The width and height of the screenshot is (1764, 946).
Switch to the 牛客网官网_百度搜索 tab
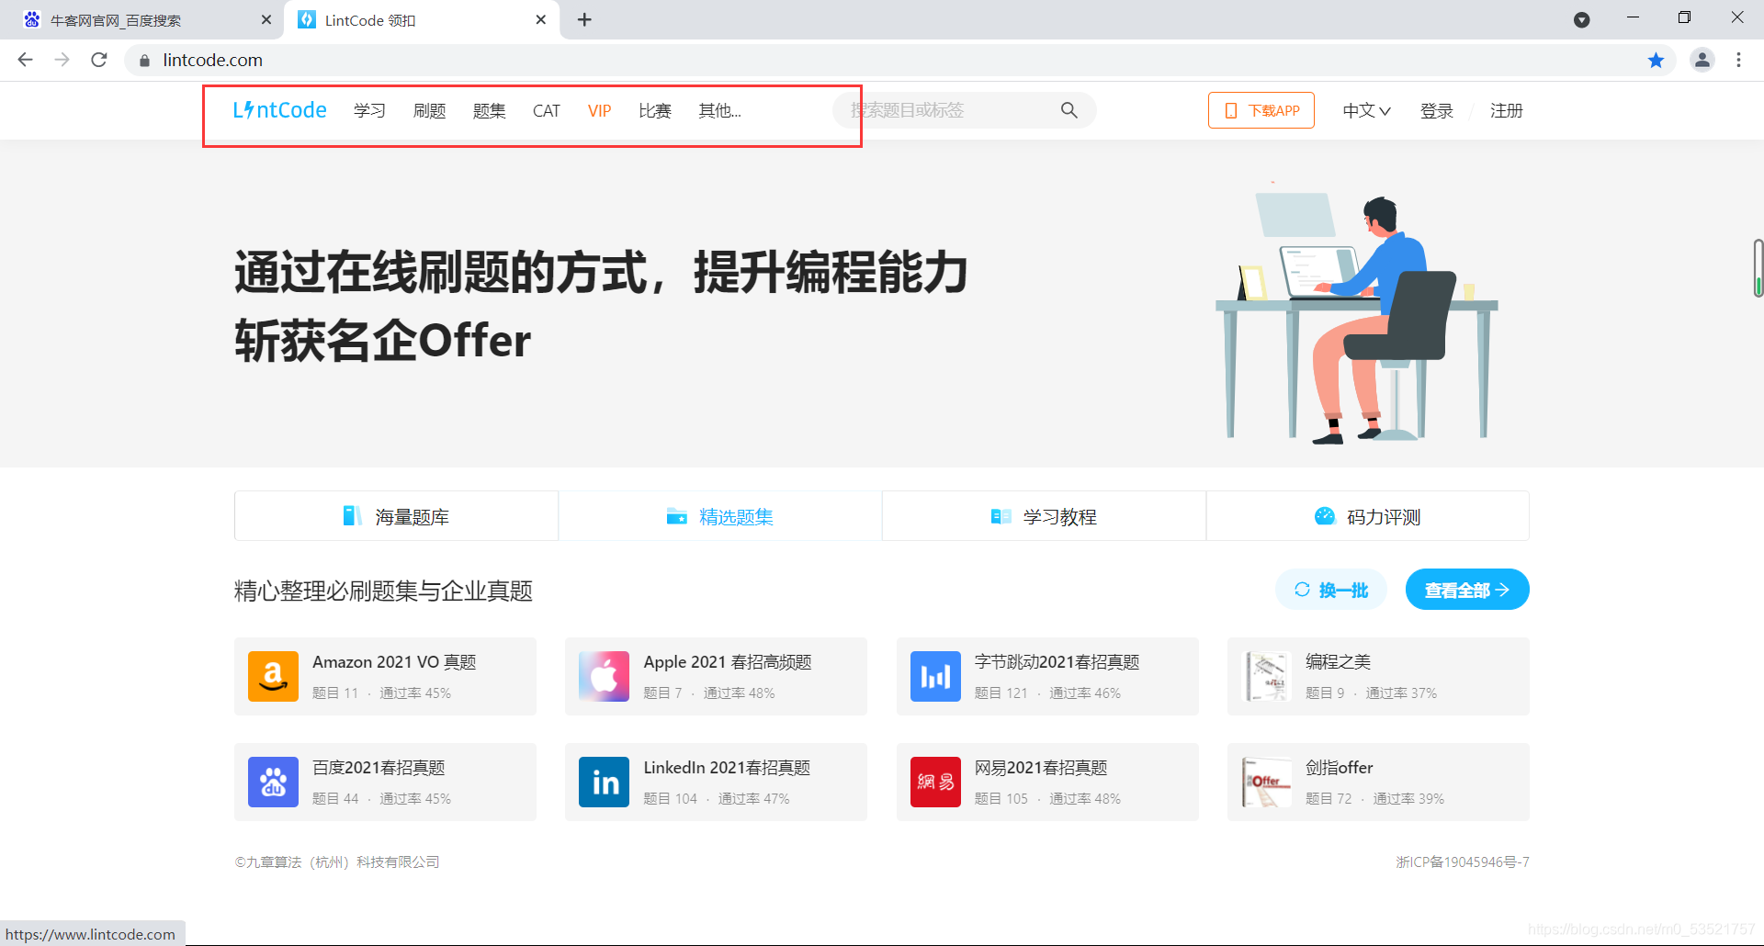tap(142, 19)
